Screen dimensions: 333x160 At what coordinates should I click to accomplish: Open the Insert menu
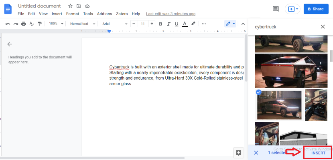[57, 14]
